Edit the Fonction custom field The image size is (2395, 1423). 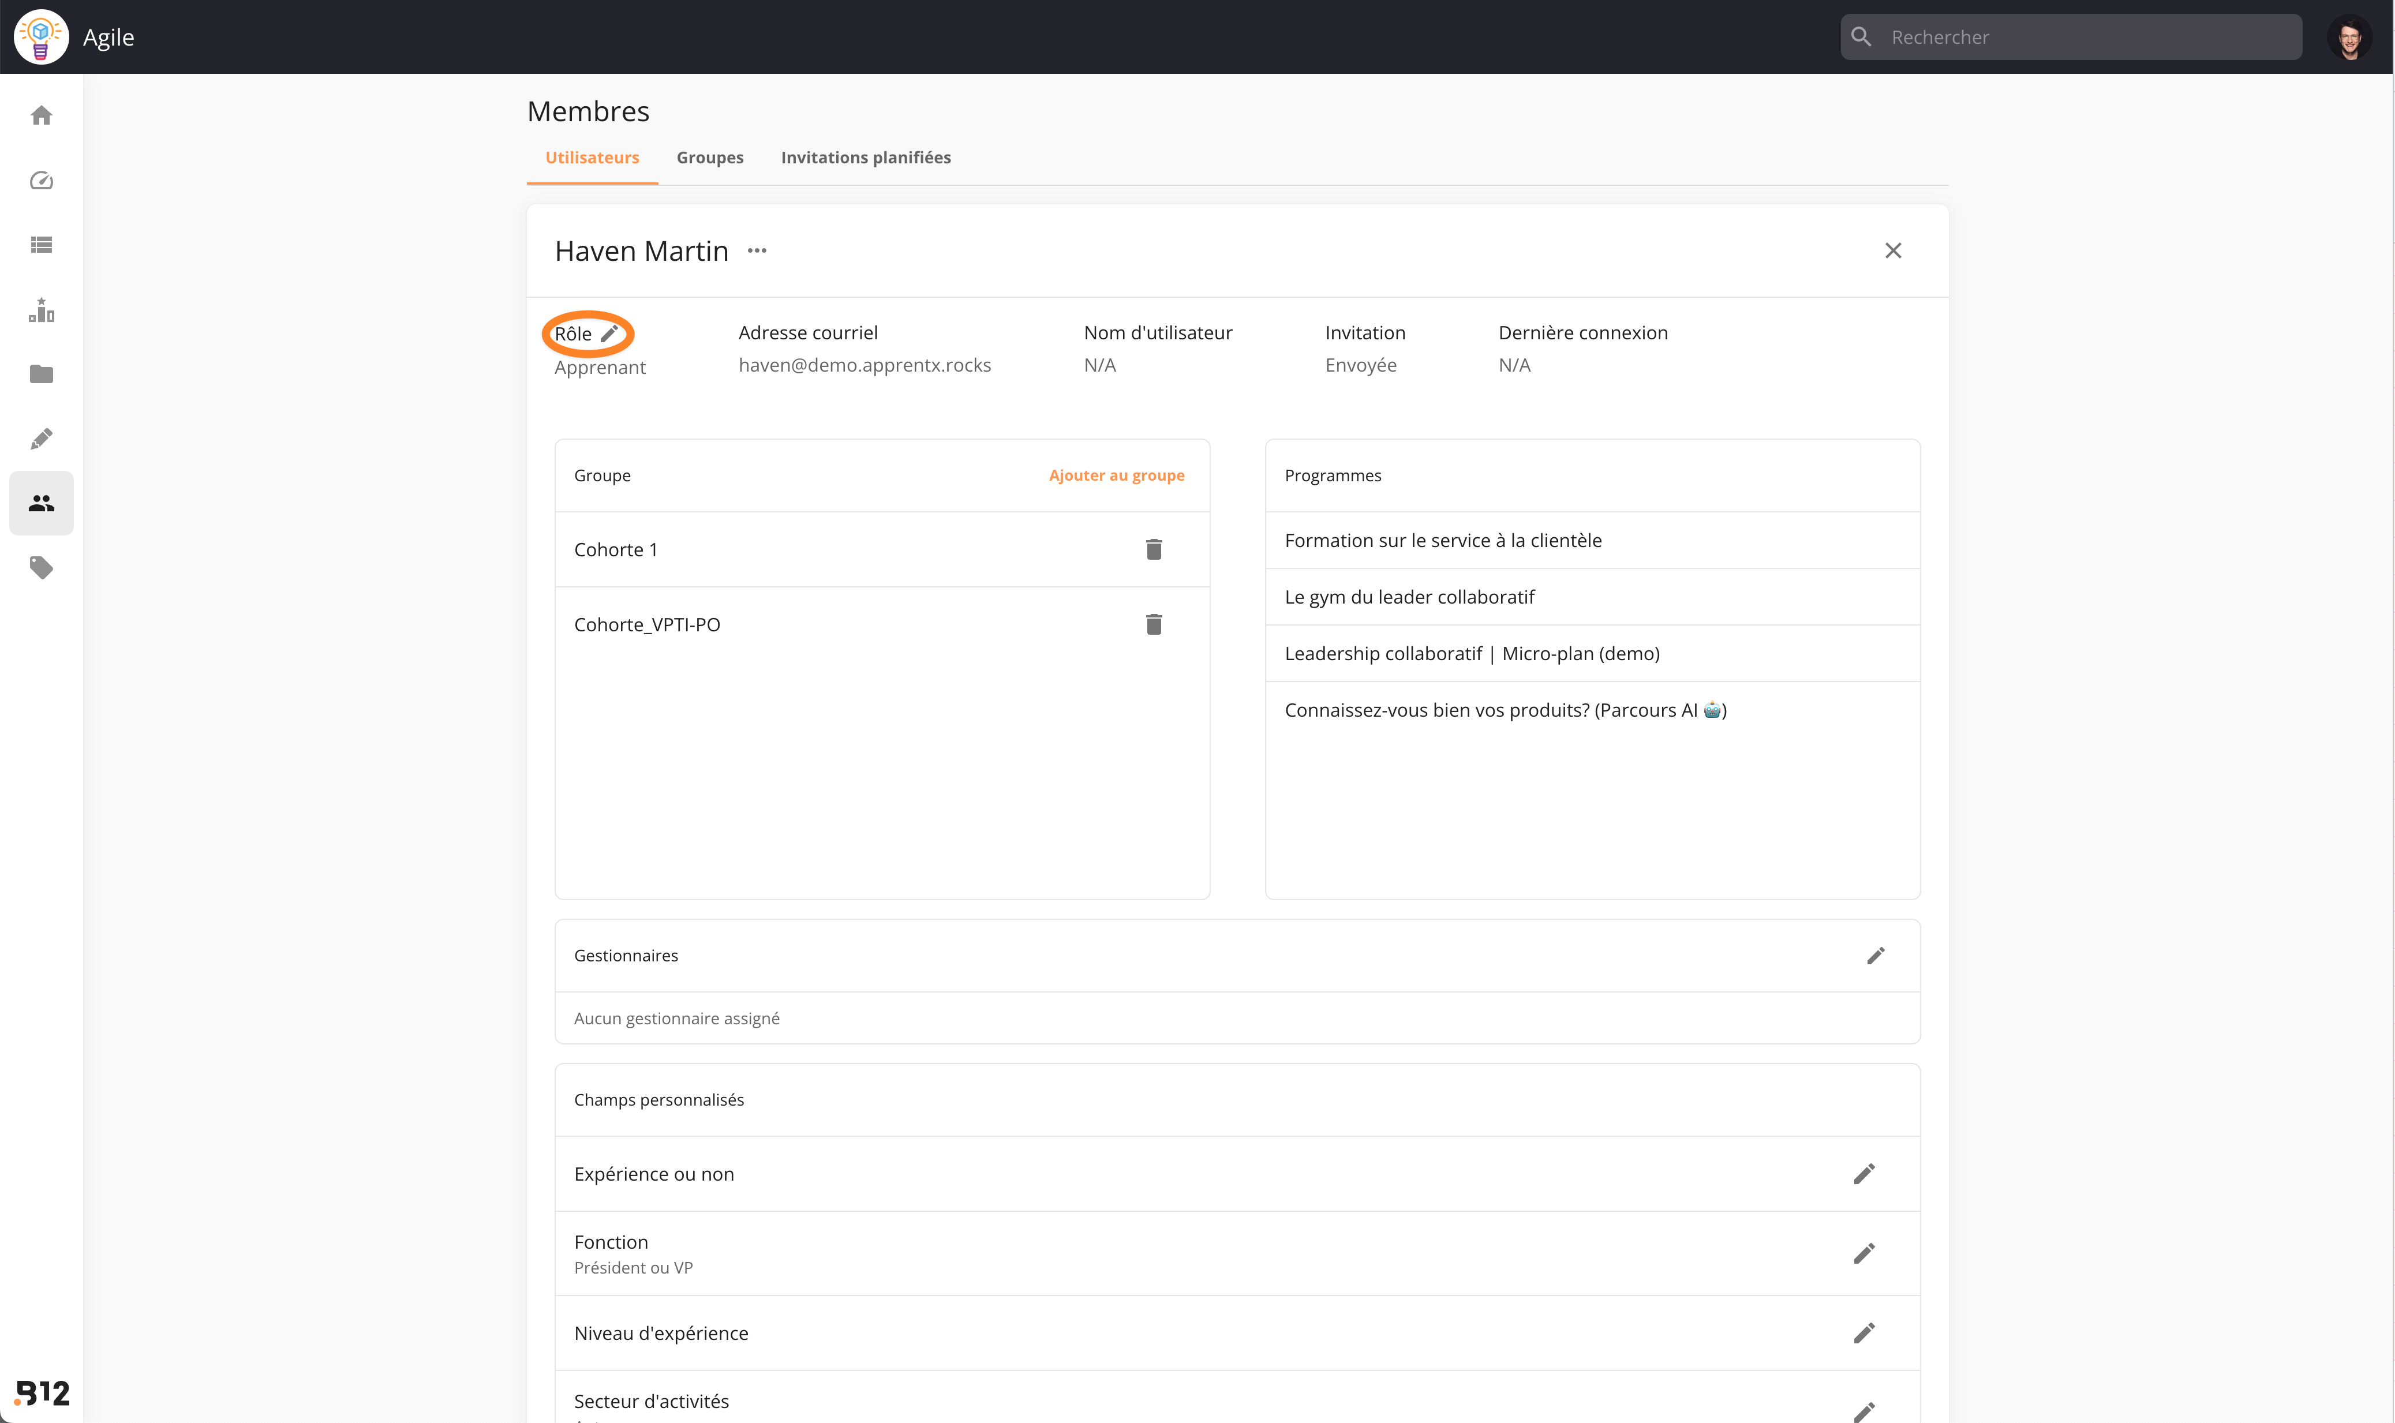click(1864, 1253)
